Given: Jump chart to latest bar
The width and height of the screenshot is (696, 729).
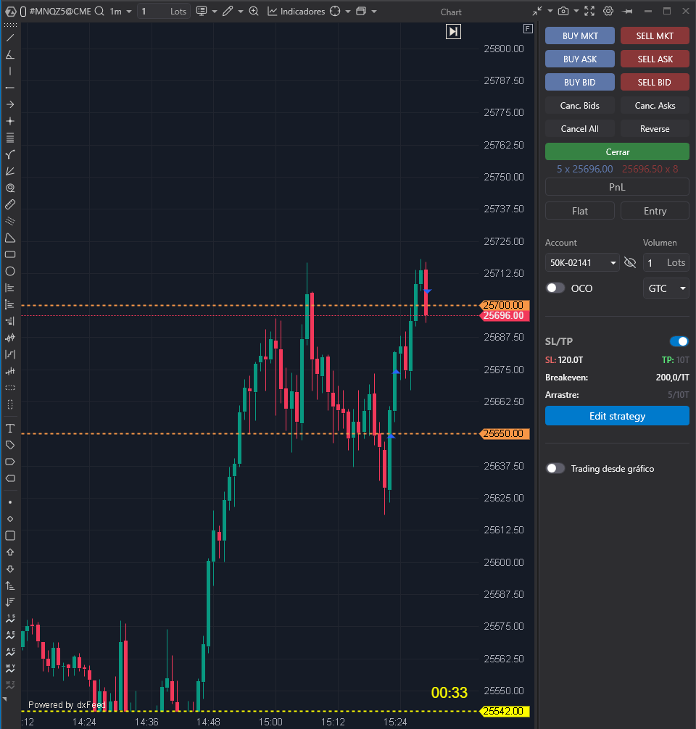Looking at the screenshot, I should tap(453, 32).
